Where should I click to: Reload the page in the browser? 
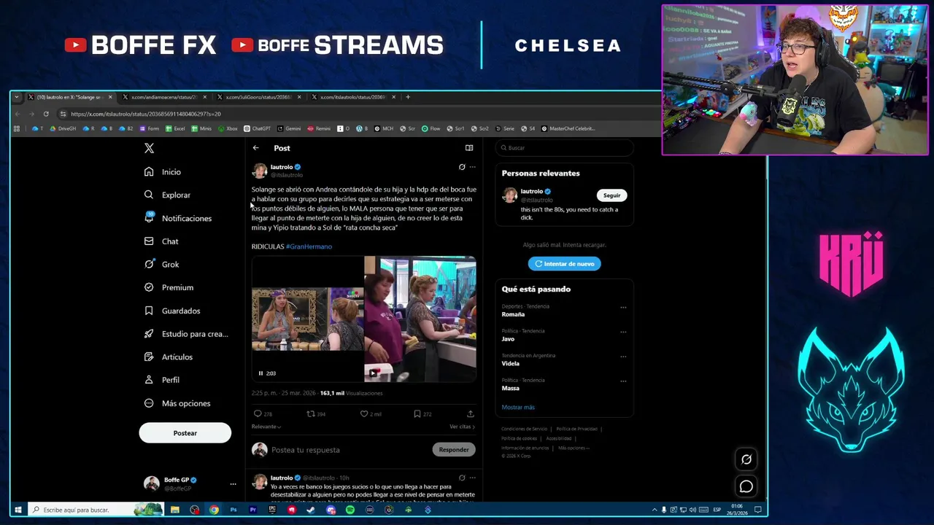[46, 114]
